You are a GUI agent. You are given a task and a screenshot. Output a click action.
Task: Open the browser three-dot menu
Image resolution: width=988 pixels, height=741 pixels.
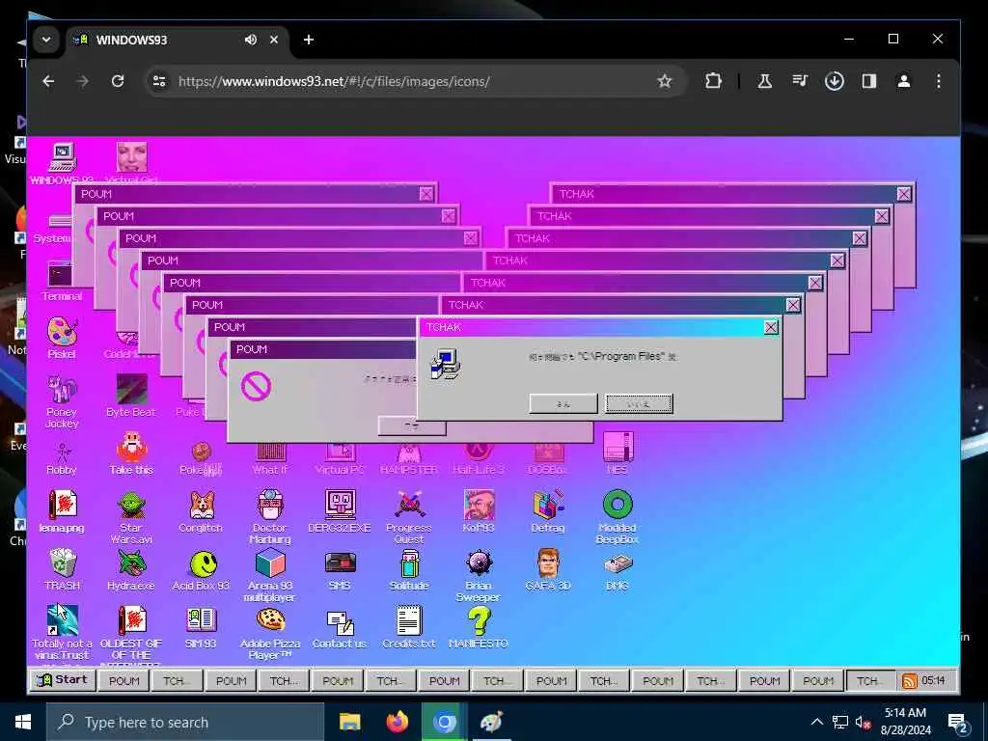[938, 81]
